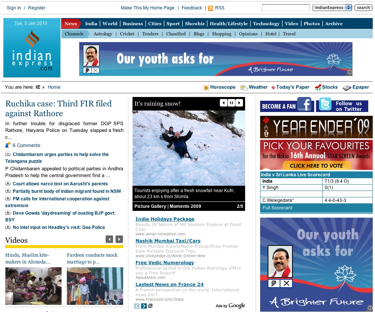Click into the search text field
This screenshot has width=375, height=312.
tap(286, 8)
